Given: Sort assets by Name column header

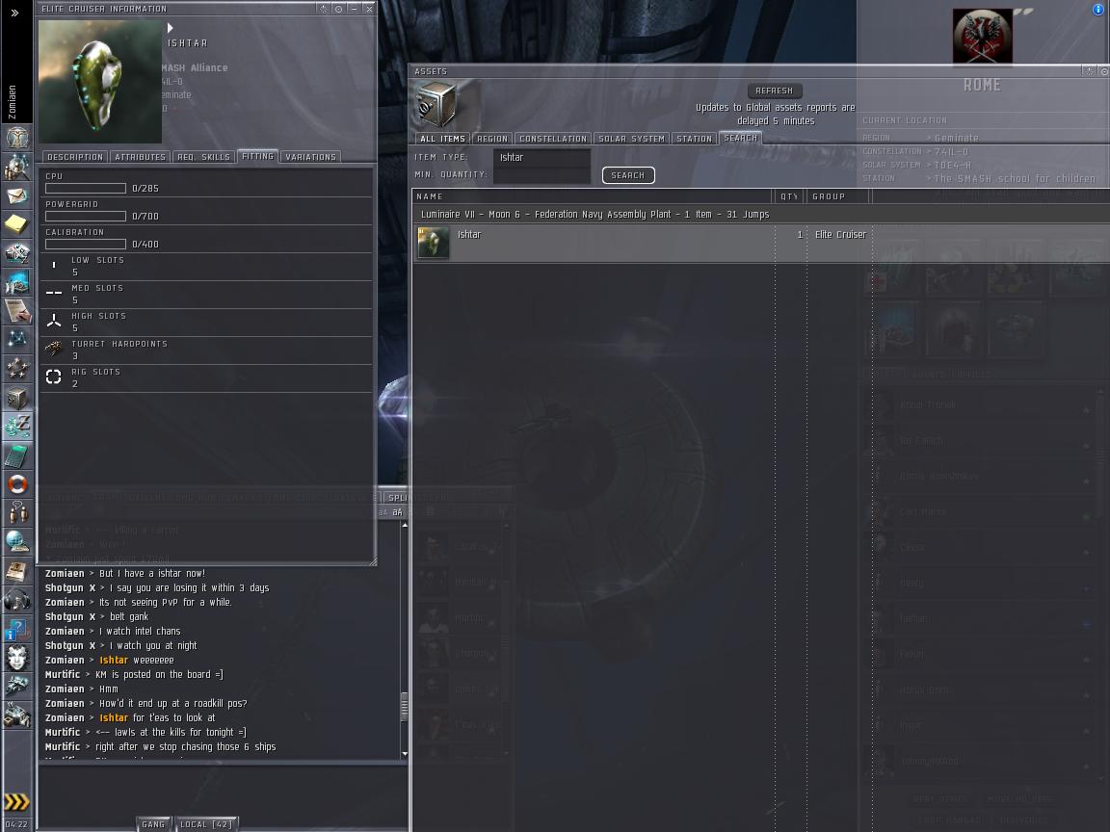Looking at the screenshot, I should point(592,196).
